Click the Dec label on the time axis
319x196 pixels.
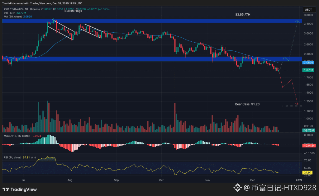pos(253,180)
